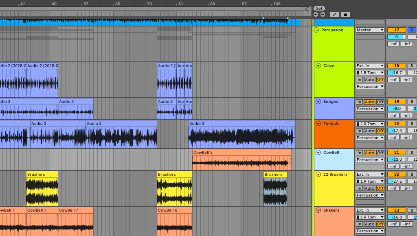Open the Clave track's Ext. In dropdown

(x=370, y=66)
